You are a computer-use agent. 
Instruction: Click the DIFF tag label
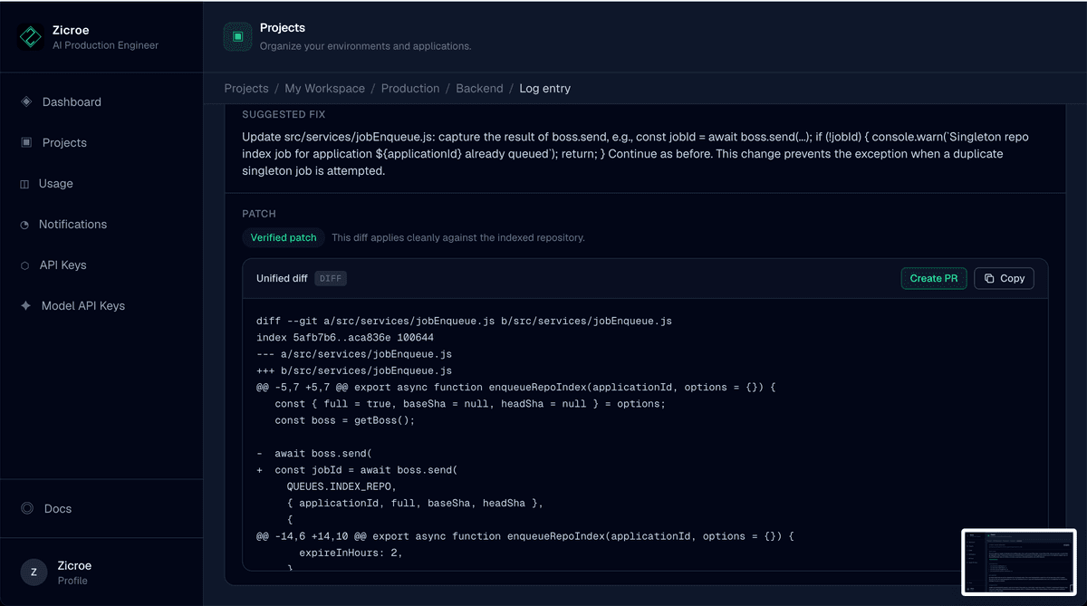tap(331, 278)
